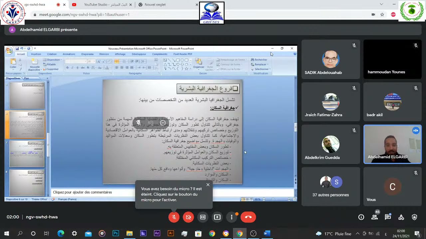Click Undo in PowerPoint quick access toolbar
Screen dimensions: 426x239
(22, 48)
